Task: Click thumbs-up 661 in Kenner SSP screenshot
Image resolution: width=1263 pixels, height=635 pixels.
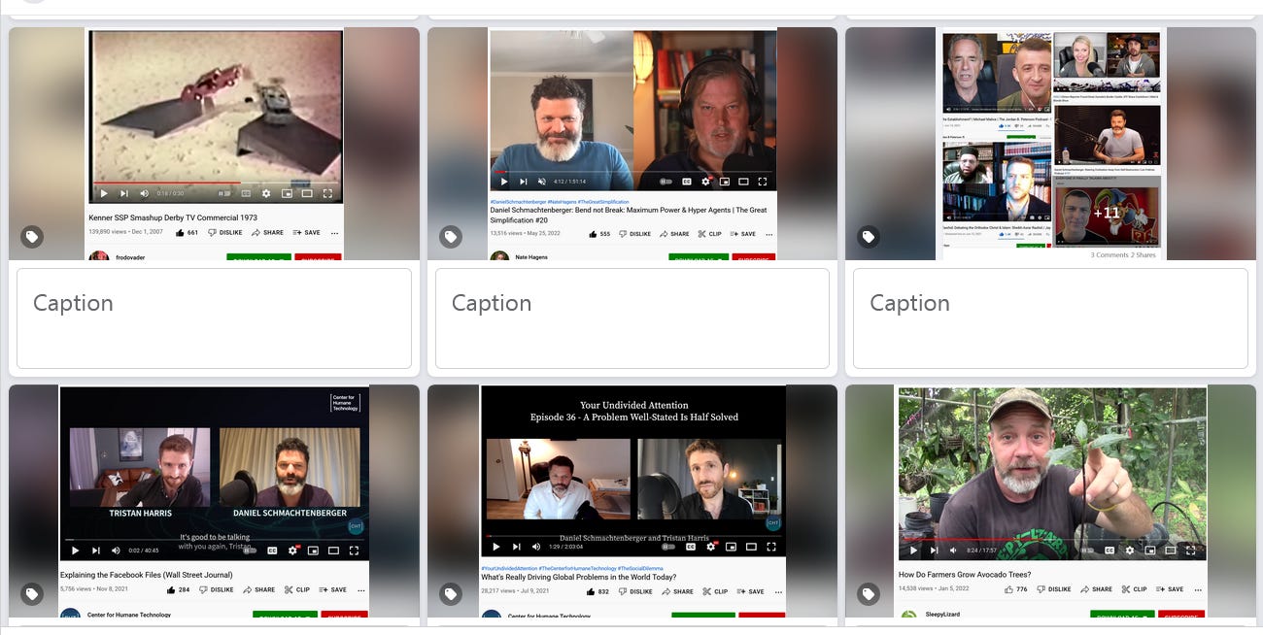Action: (x=188, y=233)
